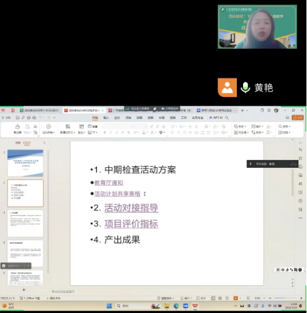
Task: Click the WPS home logo icon
Action: point(3,110)
